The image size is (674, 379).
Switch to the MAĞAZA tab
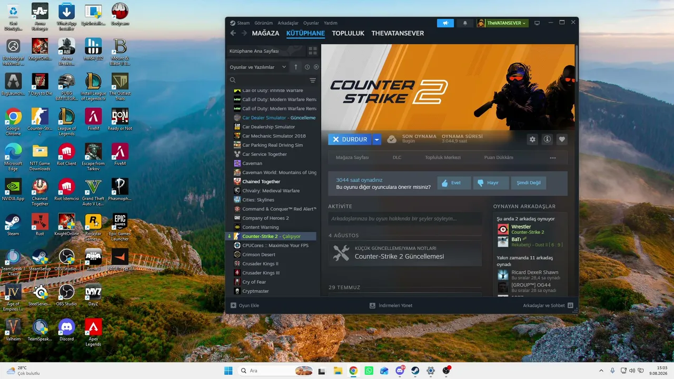pos(265,33)
